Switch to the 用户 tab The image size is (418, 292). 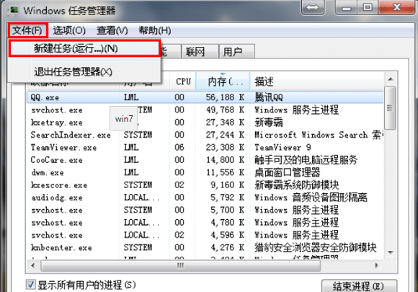click(x=236, y=51)
